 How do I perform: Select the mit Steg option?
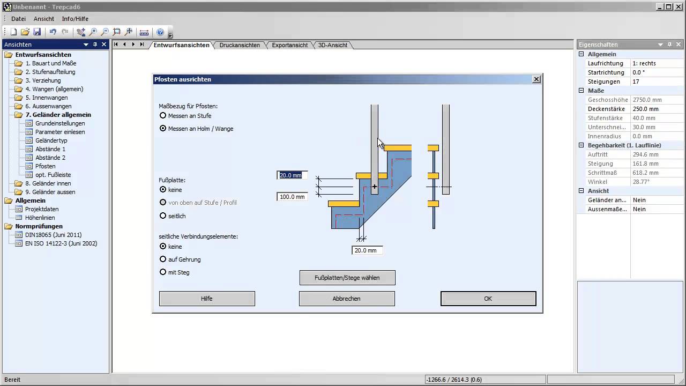point(163,272)
